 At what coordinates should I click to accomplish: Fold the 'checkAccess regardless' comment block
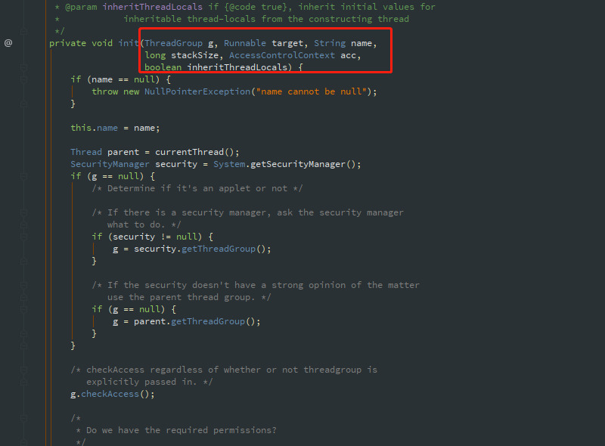(x=23, y=370)
